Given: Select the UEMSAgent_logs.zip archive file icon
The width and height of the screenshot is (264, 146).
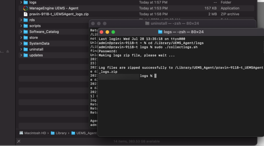Looking at the screenshot, I should 25,14.
